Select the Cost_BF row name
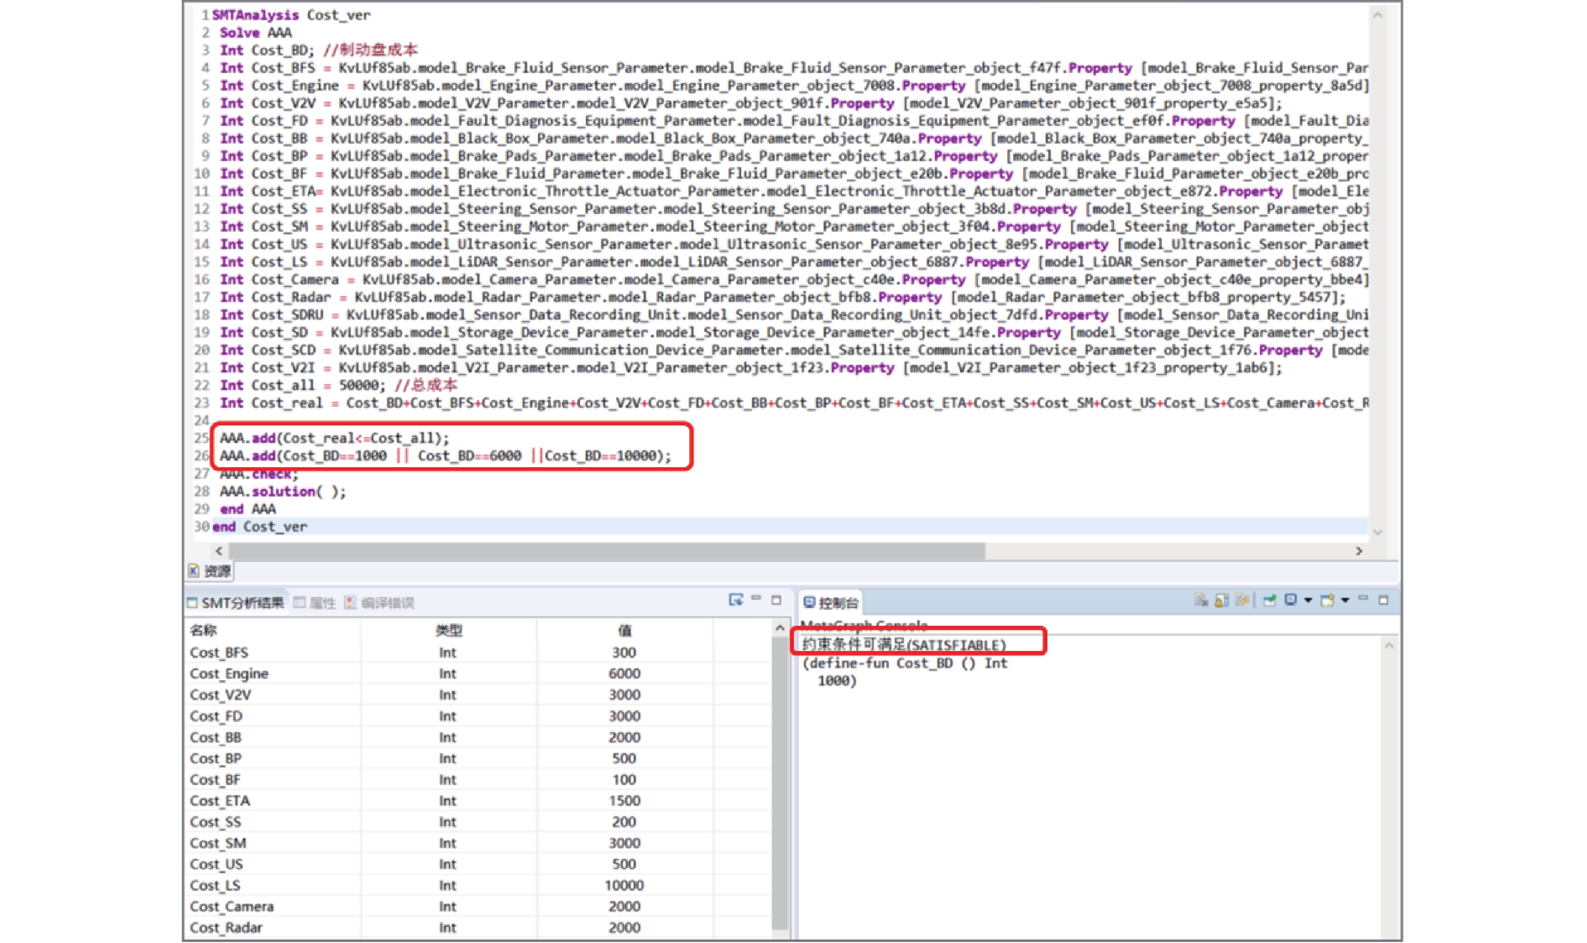Image resolution: width=1587 pixels, height=943 pixels. point(216,780)
